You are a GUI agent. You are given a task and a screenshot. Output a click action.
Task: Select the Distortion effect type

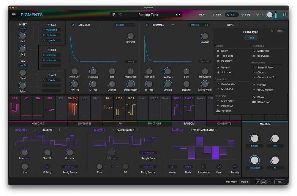pyautogui.click(x=261, y=51)
